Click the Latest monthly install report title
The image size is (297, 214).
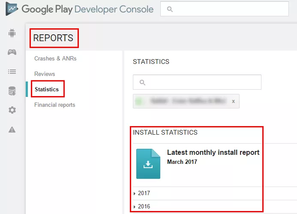click(x=213, y=152)
